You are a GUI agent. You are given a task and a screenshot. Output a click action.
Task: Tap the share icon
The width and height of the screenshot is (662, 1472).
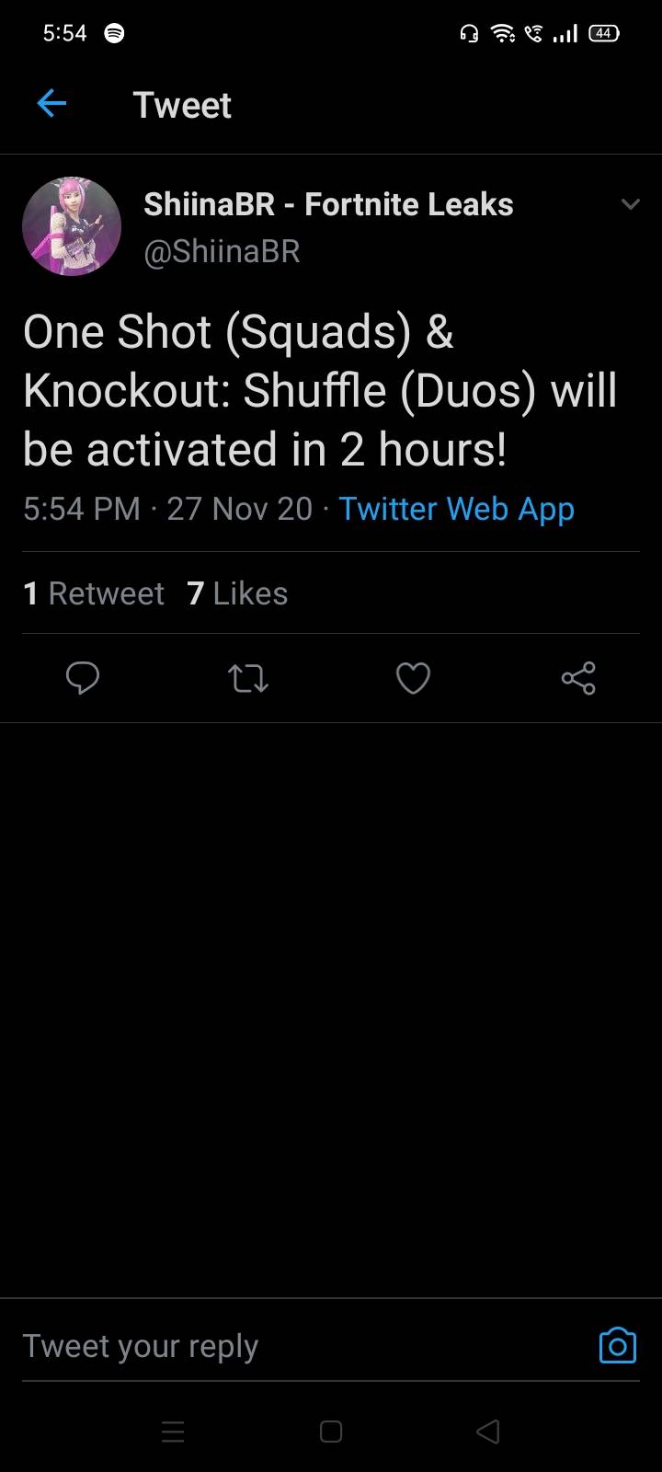(x=578, y=679)
